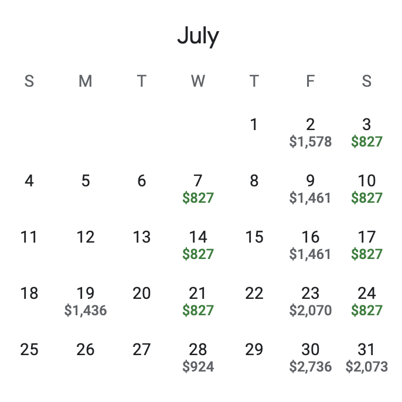Select July 19 priced $1,436
402x402 pixels.
[x=86, y=301]
